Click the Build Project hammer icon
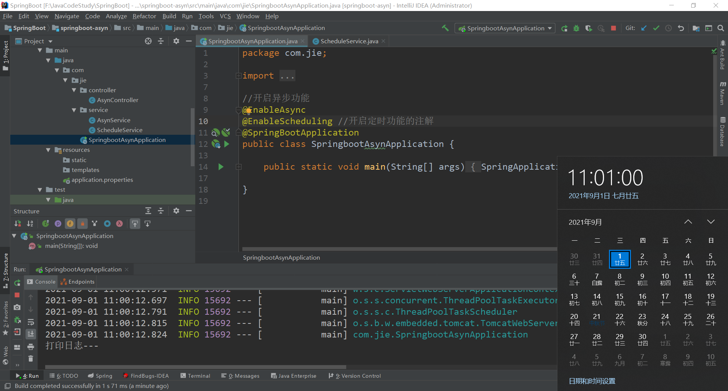Viewport: 728px width, 391px height. pos(445,28)
